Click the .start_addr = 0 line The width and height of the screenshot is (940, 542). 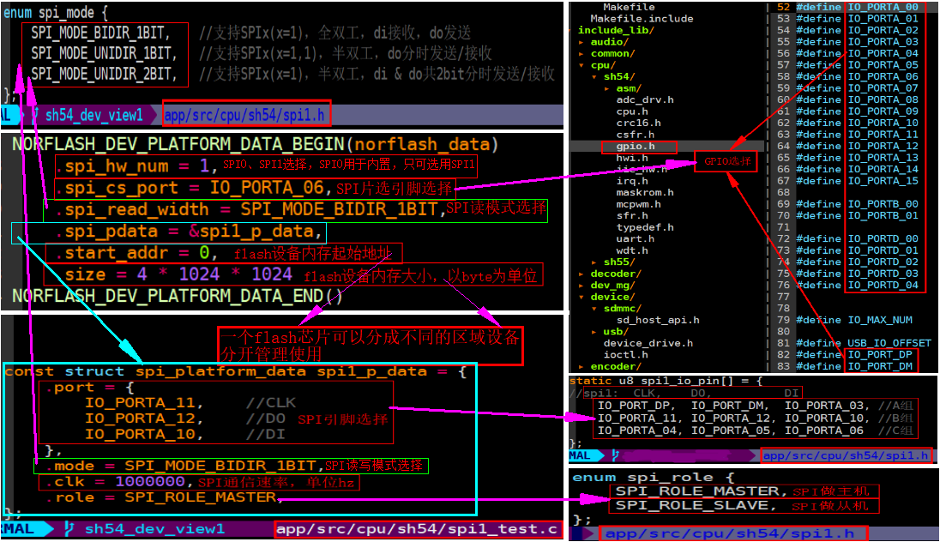tap(136, 252)
